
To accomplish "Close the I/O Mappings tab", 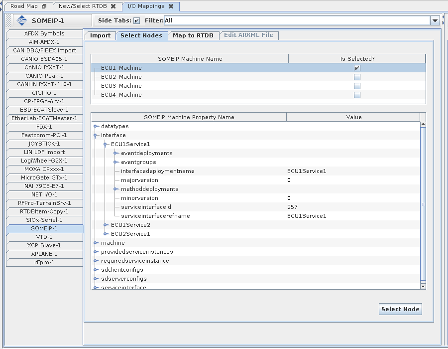I will coord(171,6).
